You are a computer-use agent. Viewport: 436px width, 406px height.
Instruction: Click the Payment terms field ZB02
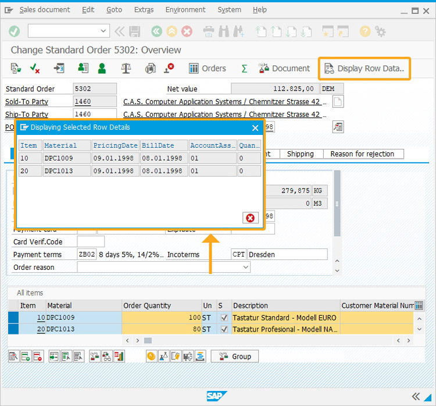(87, 254)
